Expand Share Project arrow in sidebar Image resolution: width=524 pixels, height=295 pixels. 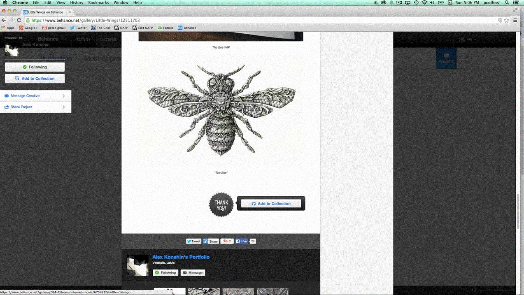[x=64, y=107]
